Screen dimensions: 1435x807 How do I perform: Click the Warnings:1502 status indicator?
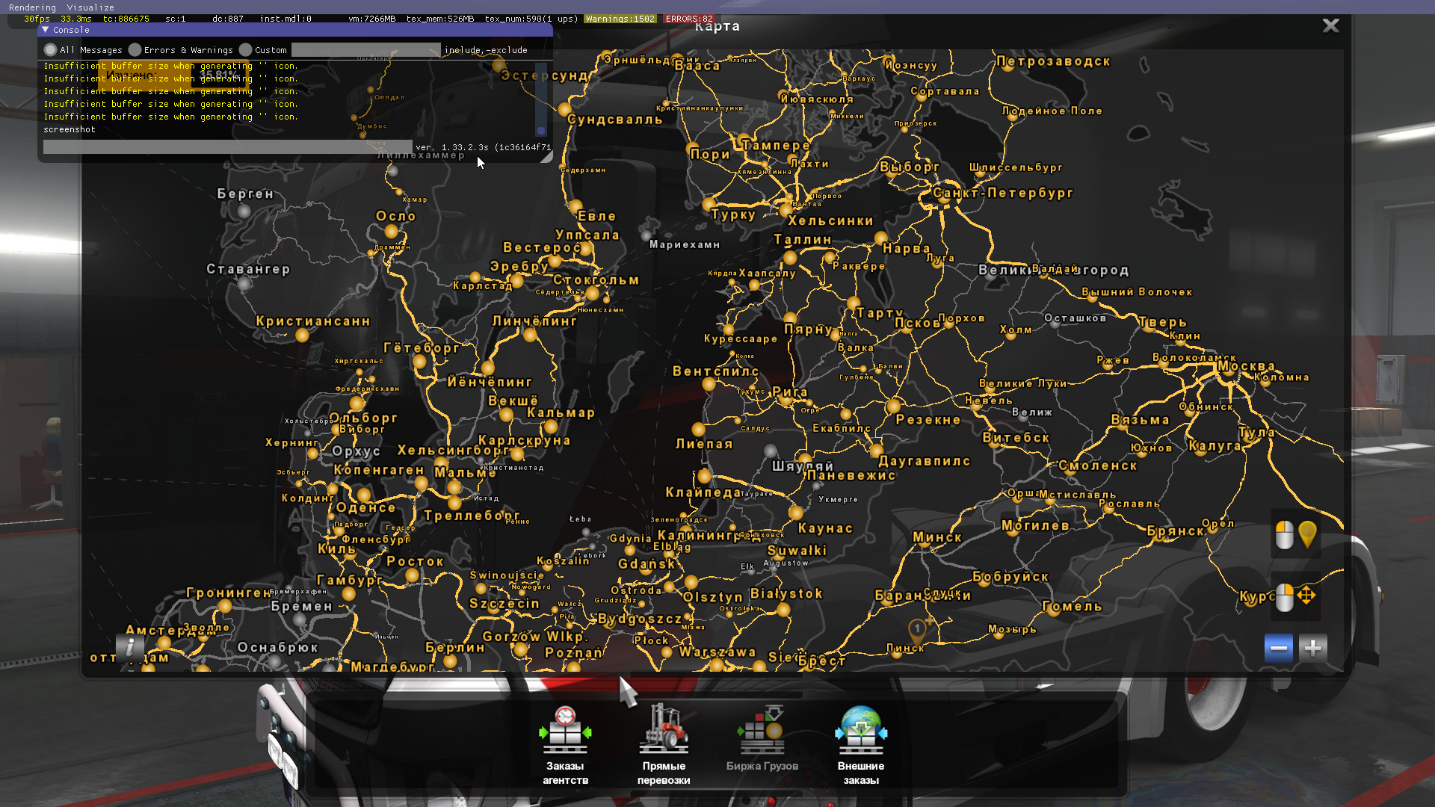620,19
